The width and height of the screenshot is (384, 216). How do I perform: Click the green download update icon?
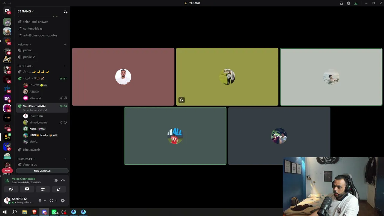pyautogui.click(x=356, y=3)
